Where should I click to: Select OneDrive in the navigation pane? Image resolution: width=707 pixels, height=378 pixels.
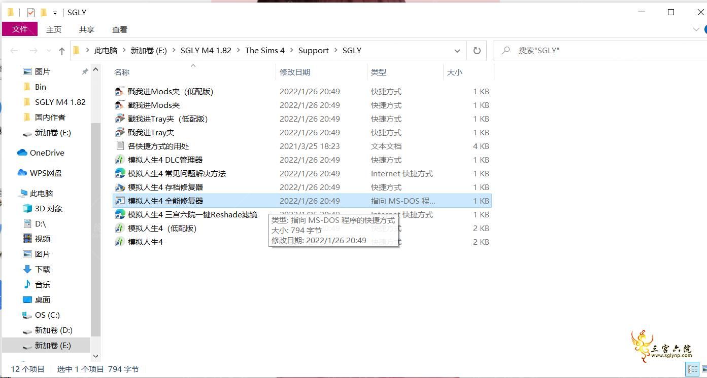pyautogui.click(x=47, y=153)
